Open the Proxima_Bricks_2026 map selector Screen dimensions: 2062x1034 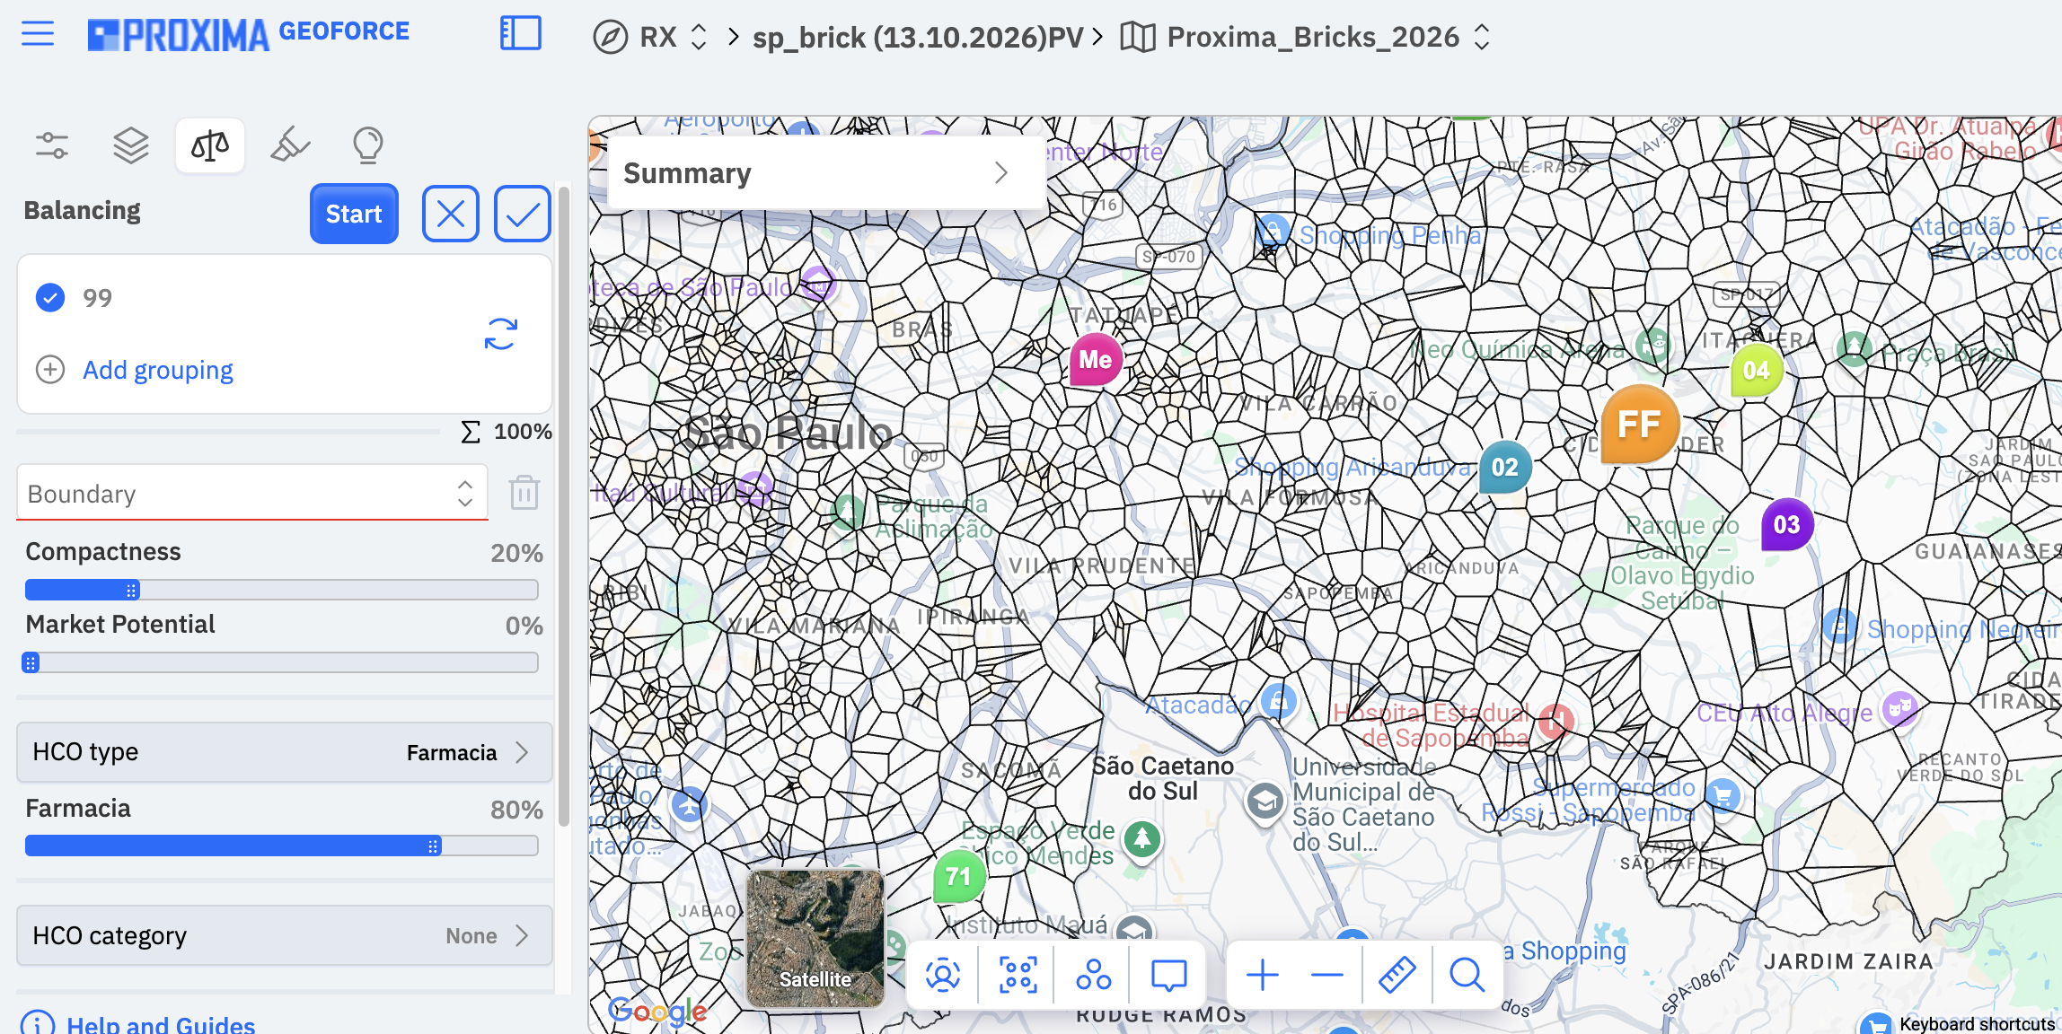(1306, 37)
